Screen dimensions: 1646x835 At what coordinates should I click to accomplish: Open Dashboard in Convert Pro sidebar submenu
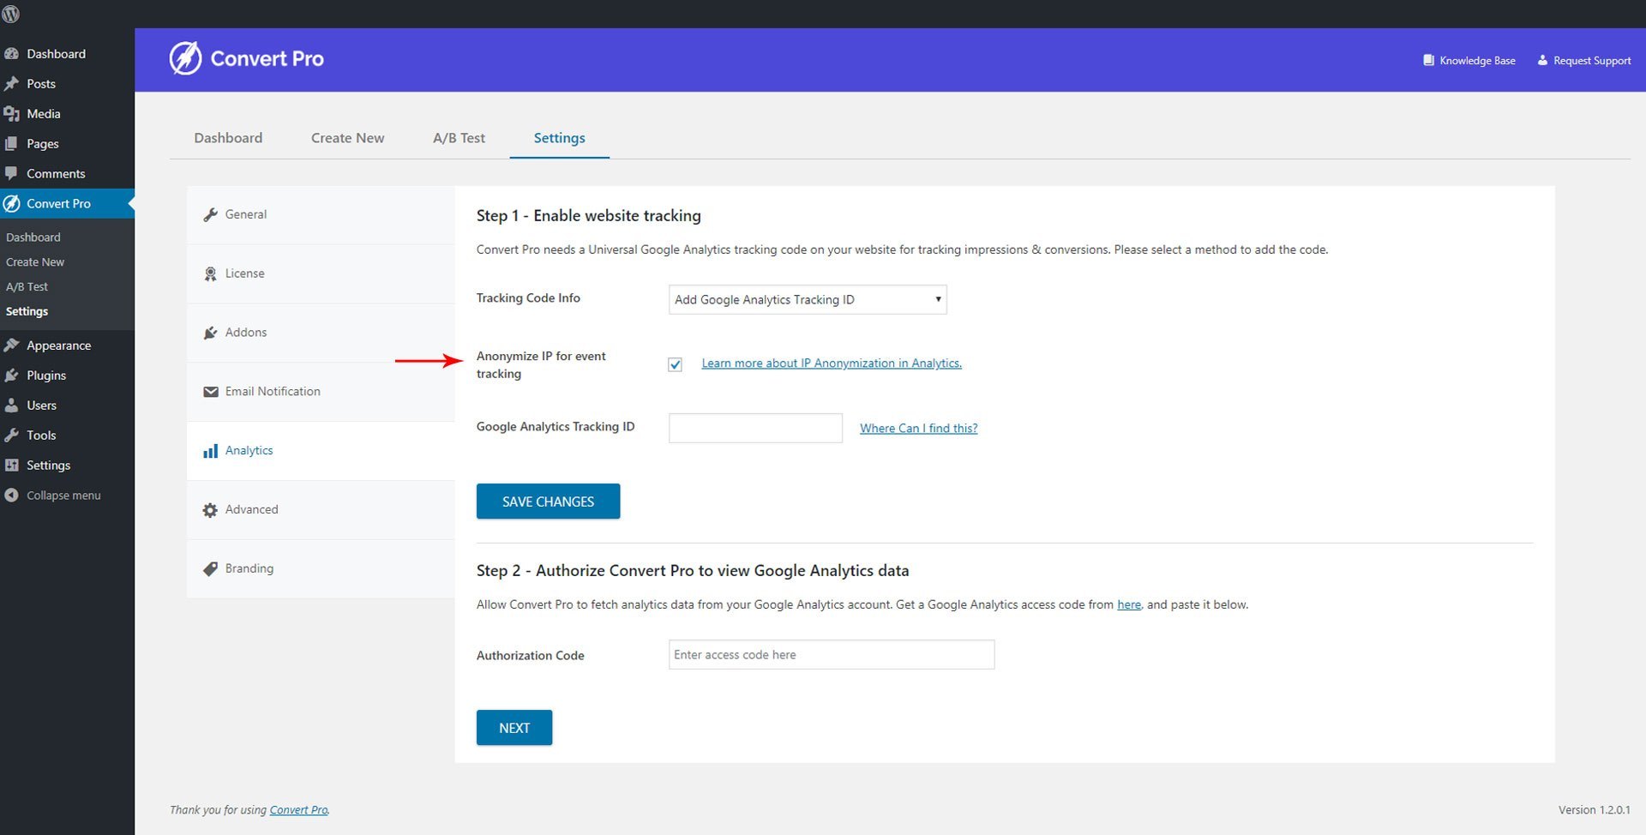pos(33,237)
